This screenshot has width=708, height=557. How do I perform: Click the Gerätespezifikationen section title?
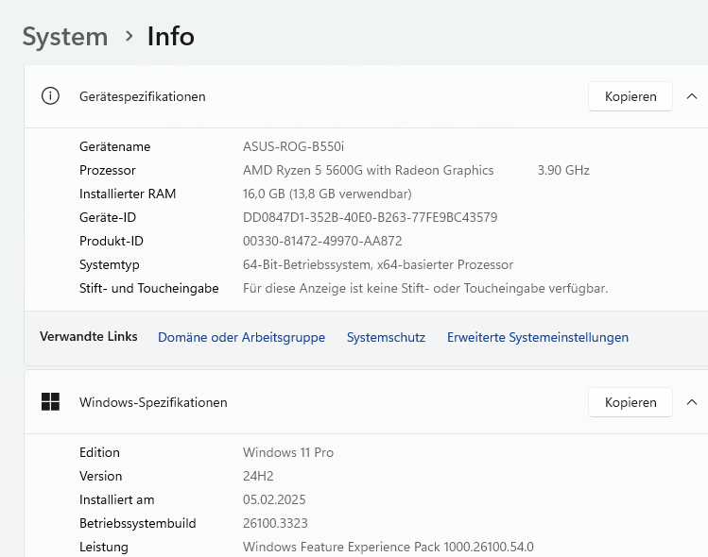(142, 96)
